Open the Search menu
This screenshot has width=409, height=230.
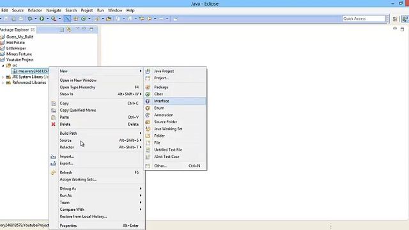tap(71, 10)
